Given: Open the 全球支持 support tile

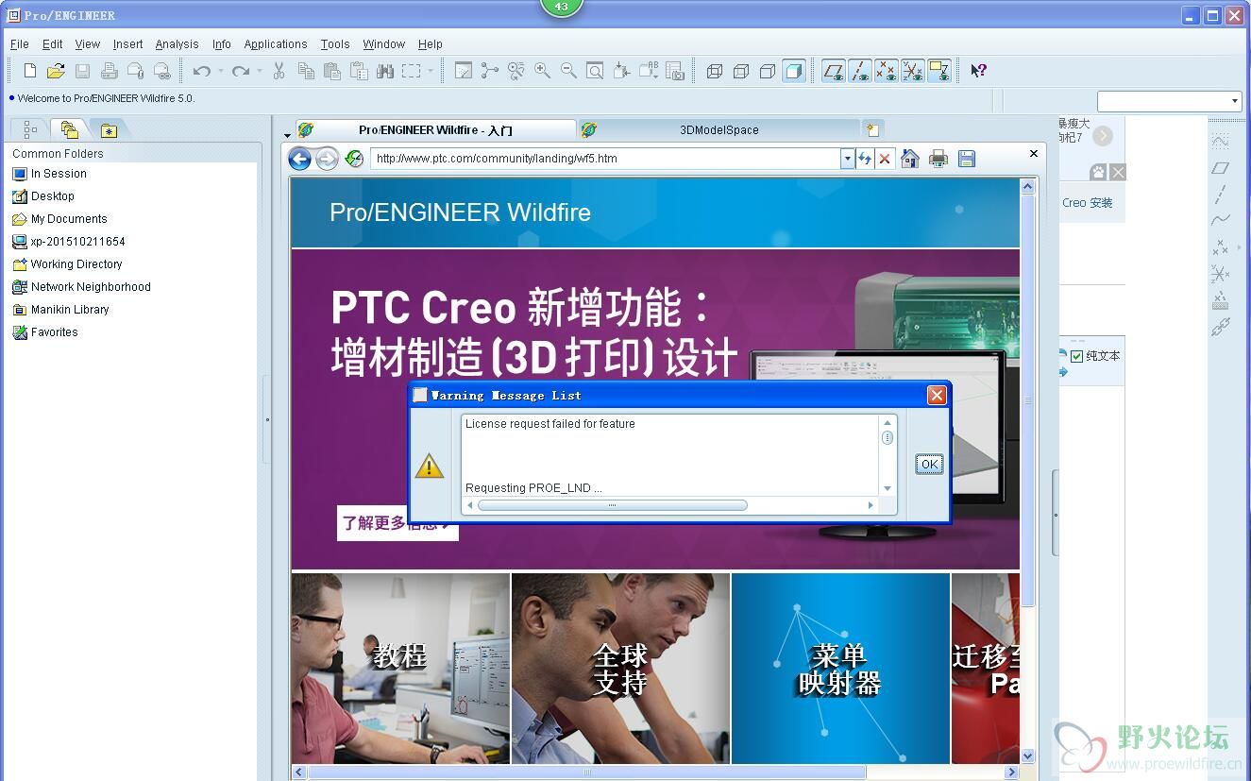Looking at the screenshot, I should (x=620, y=669).
